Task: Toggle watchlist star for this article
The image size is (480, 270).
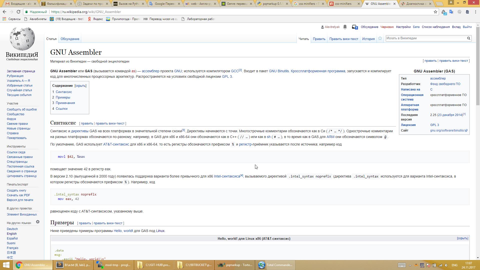Action: point(380,38)
